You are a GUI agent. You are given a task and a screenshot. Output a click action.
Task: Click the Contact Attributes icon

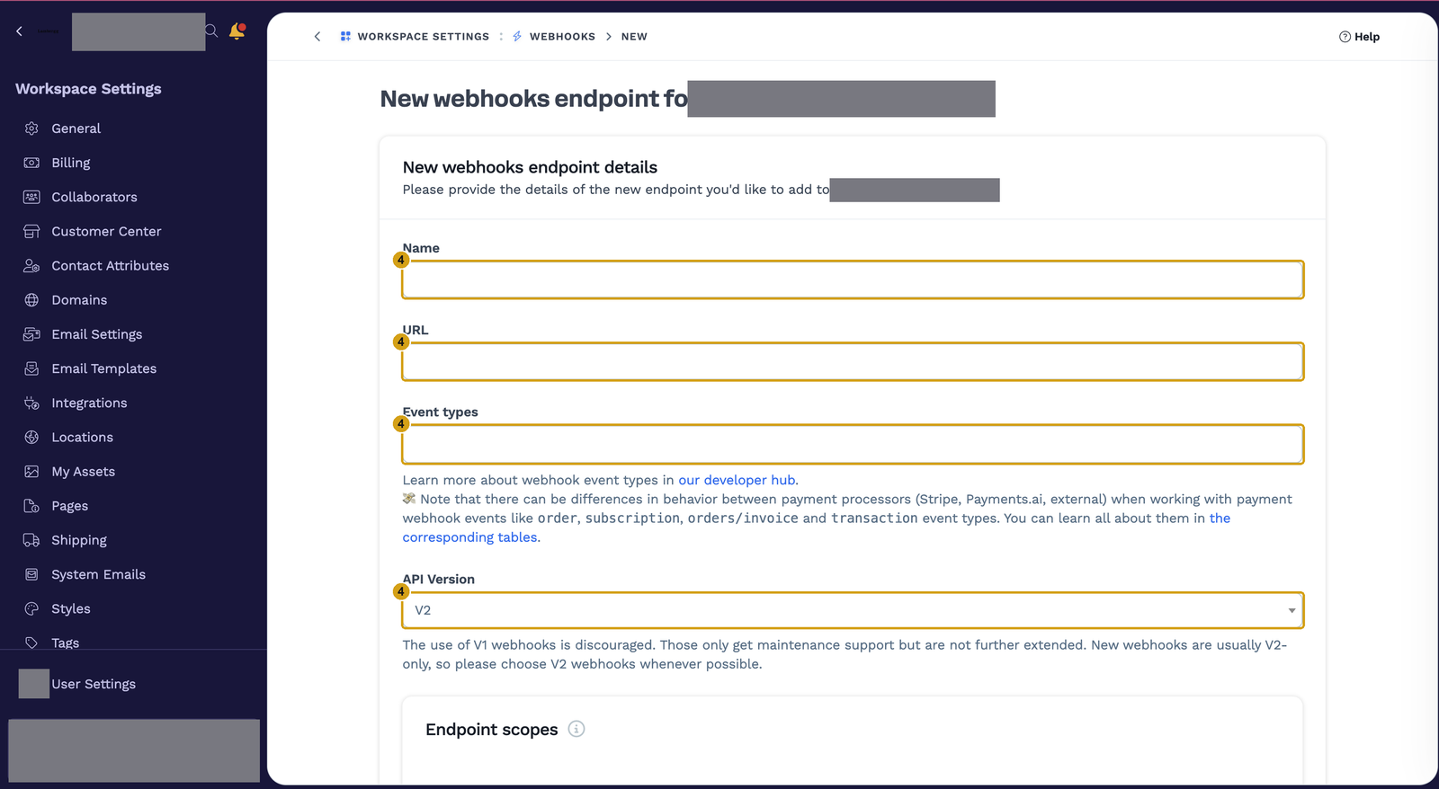pos(31,266)
